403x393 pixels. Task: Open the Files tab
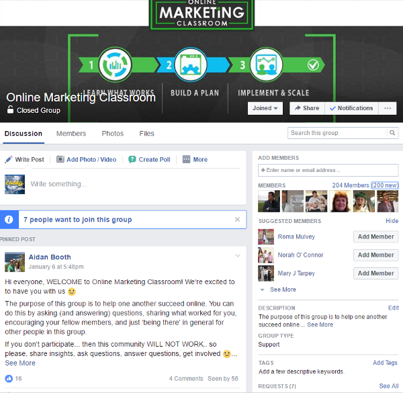tap(146, 134)
